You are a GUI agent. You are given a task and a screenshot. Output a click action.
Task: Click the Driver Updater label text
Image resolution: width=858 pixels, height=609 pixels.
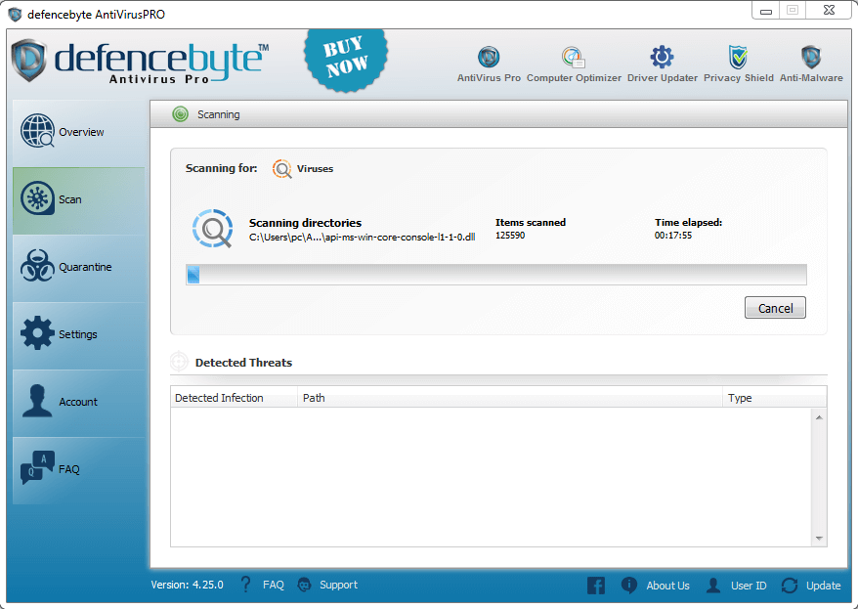pos(663,77)
